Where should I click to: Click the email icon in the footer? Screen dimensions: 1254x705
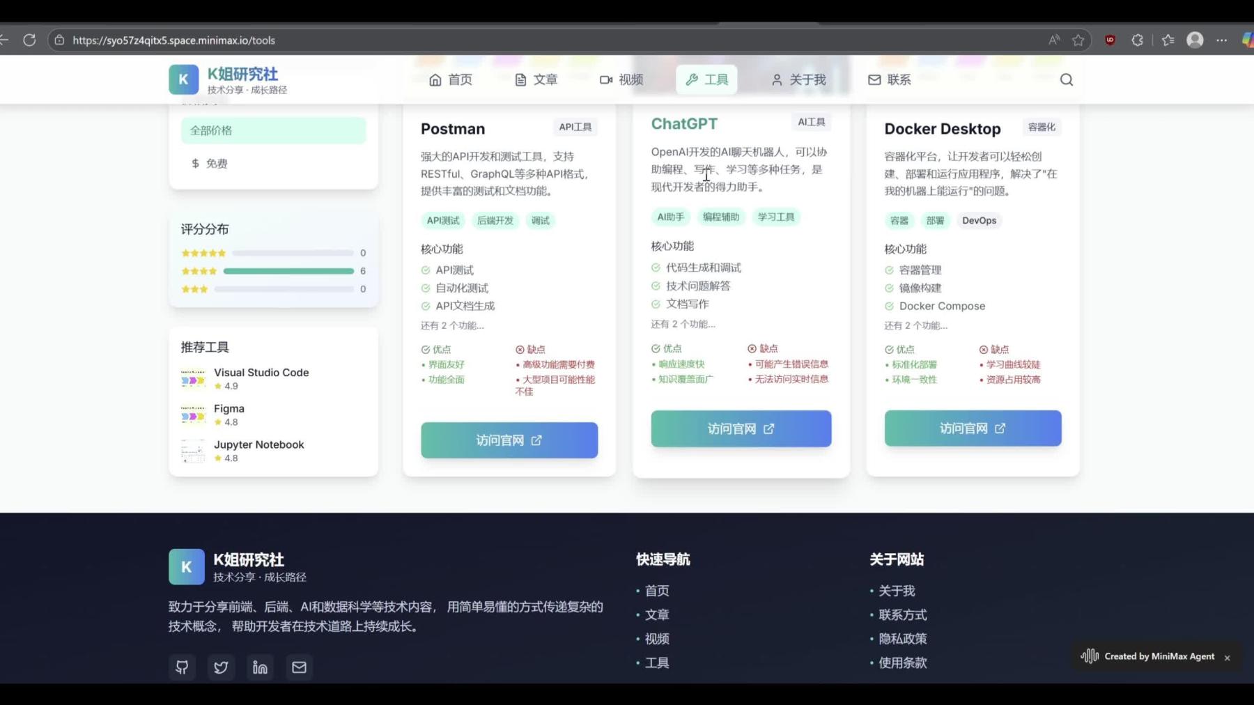299,667
